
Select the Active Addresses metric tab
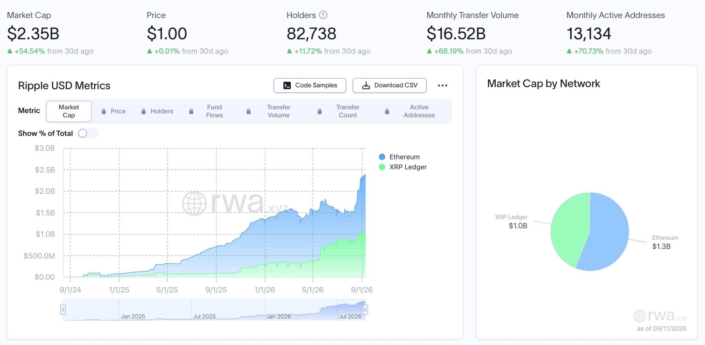[x=419, y=111]
